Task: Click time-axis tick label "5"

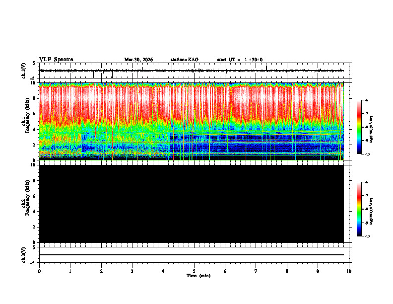Action: click(194, 271)
